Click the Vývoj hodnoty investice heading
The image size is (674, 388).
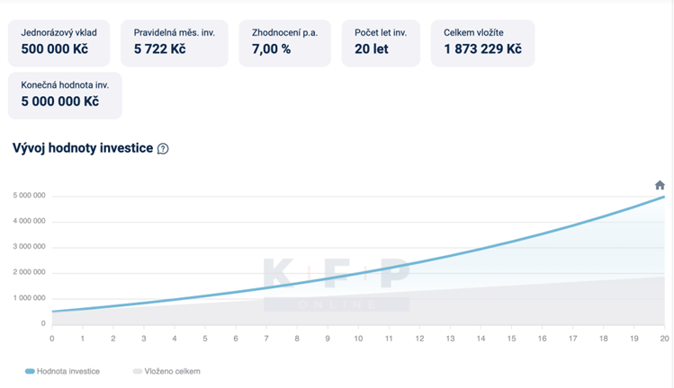82,148
